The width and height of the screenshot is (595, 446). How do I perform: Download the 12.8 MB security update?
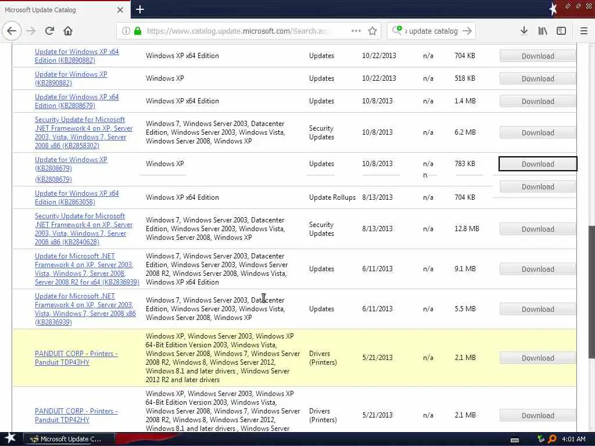coord(537,229)
